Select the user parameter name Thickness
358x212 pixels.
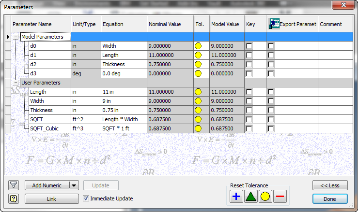coord(50,110)
